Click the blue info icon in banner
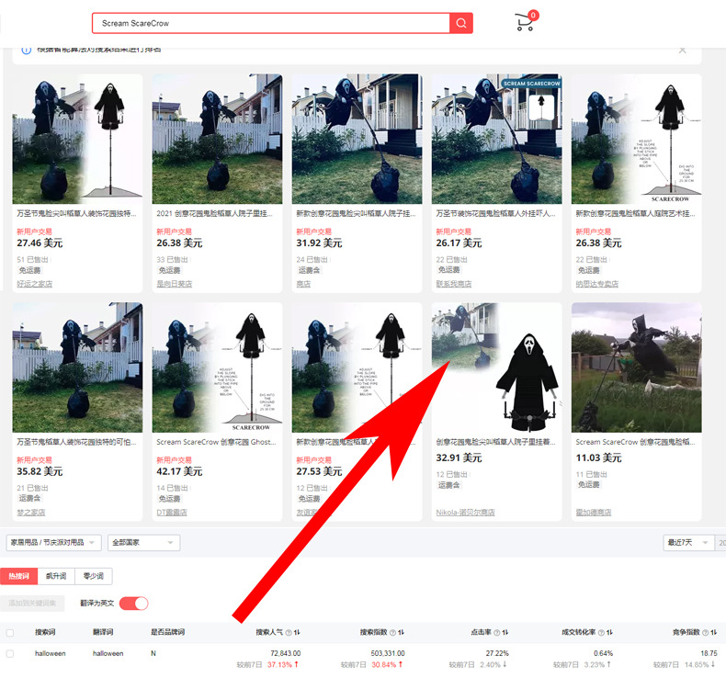This screenshot has height=689, width=726. point(26,50)
